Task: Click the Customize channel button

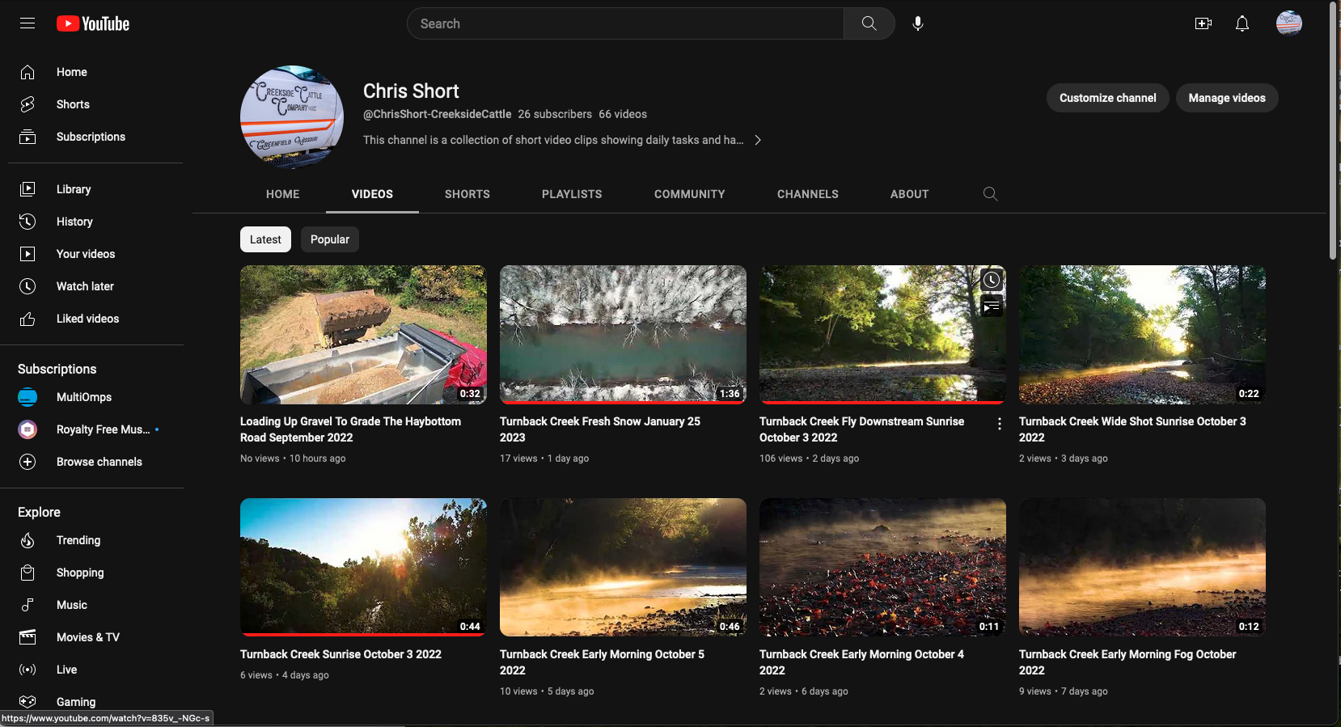Action: click(x=1107, y=98)
